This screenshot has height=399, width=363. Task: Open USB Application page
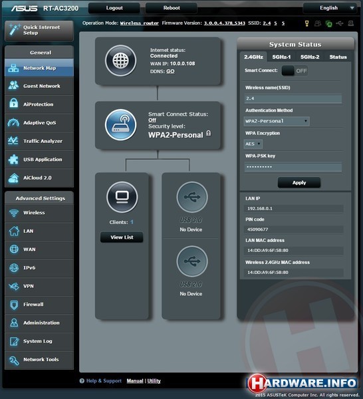(39, 160)
